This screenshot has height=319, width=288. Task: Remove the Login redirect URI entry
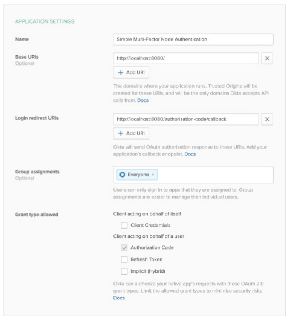[x=267, y=119]
